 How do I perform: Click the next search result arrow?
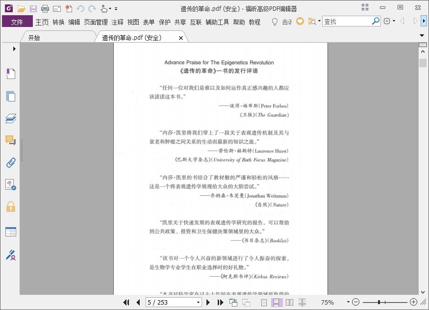(x=415, y=21)
